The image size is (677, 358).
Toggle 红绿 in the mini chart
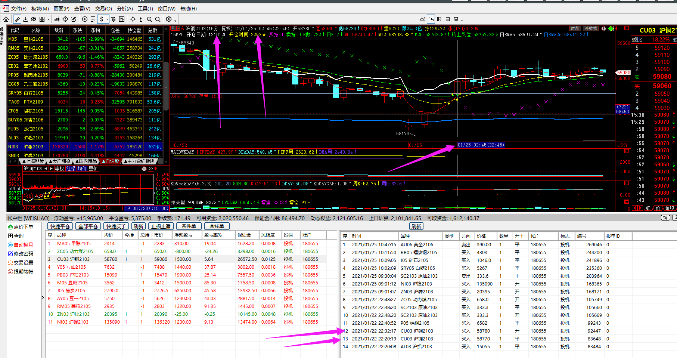(71, 169)
